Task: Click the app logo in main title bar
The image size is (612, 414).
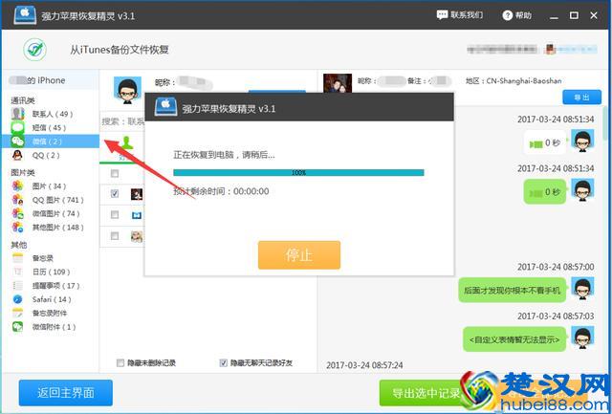Action: (25, 15)
